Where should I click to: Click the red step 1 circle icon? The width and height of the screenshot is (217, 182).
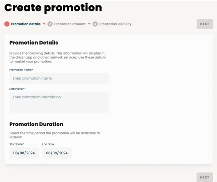(x=7, y=24)
